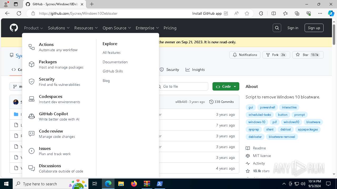Switch to the repository Security tab
This screenshot has width=337, height=189.
[169, 70]
